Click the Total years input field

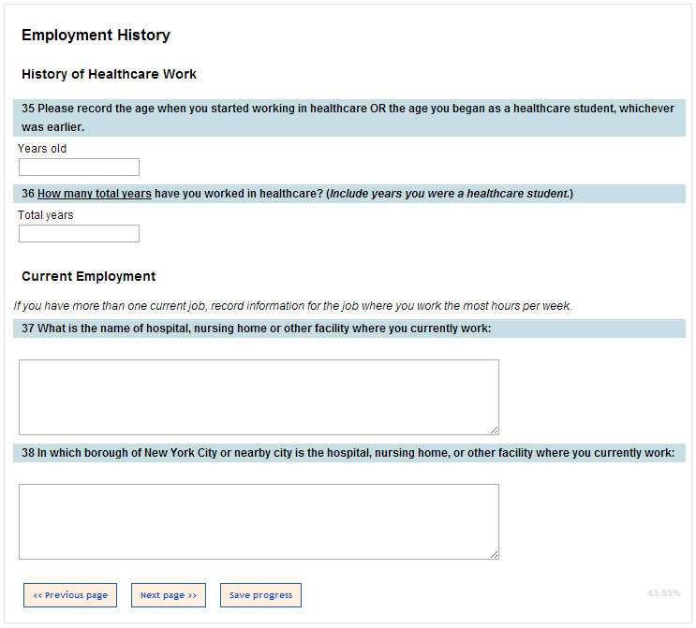pos(79,234)
